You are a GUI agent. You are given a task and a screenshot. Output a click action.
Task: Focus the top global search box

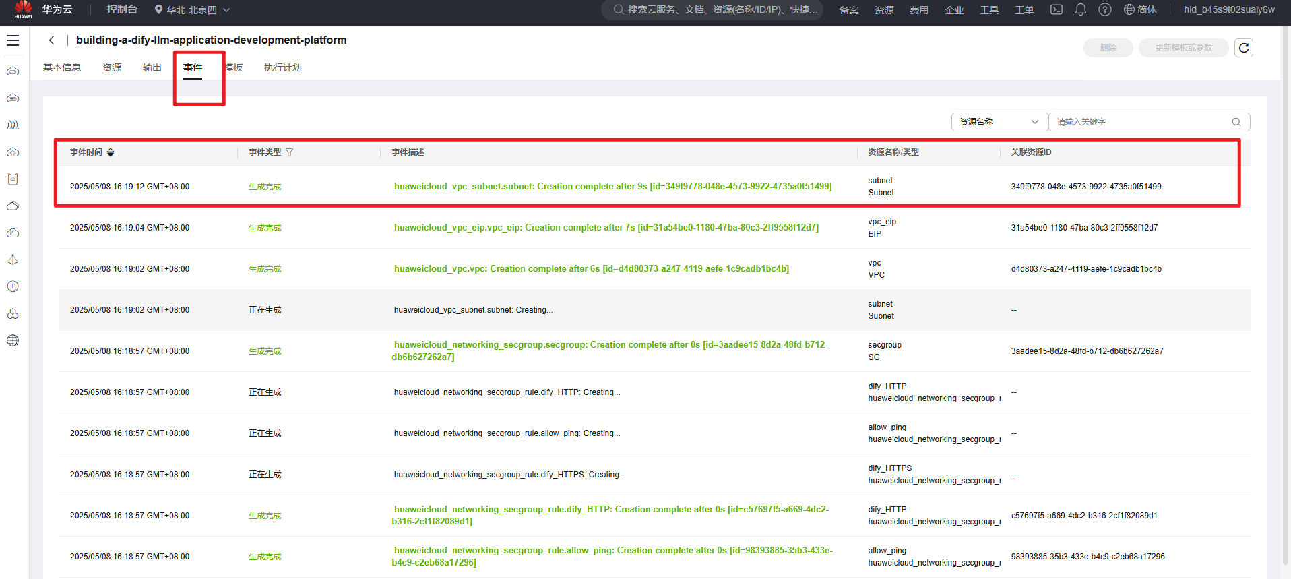pos(712,9)
